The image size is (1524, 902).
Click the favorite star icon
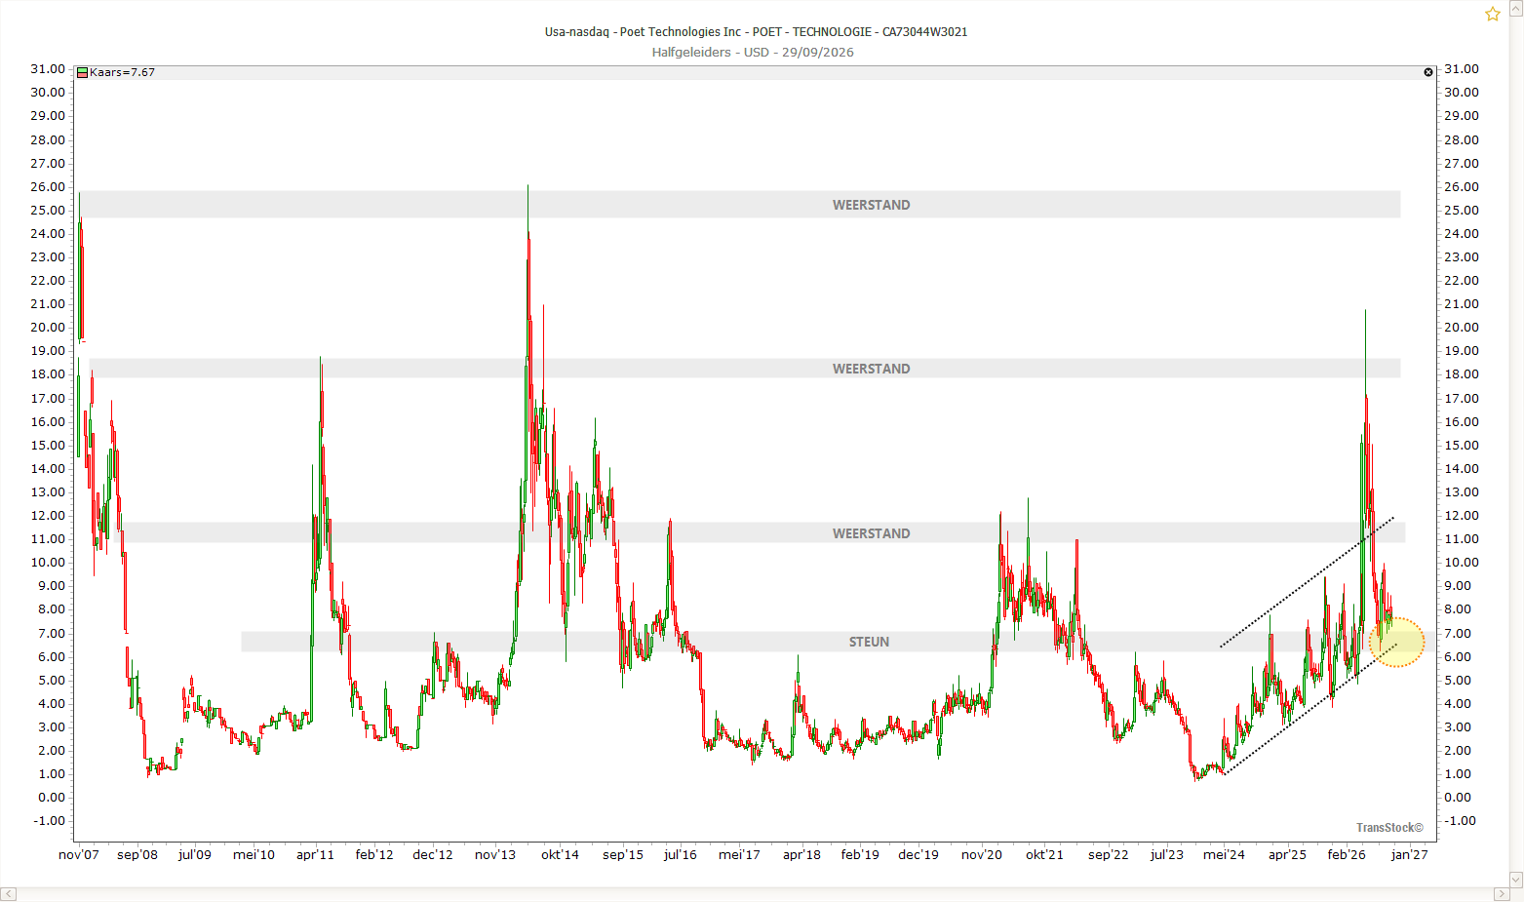pyautogui.click(x=1493, y=14)
